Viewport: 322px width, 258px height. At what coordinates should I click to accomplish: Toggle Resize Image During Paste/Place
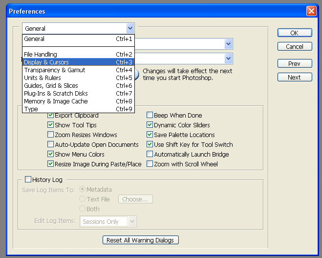point(50,164)
